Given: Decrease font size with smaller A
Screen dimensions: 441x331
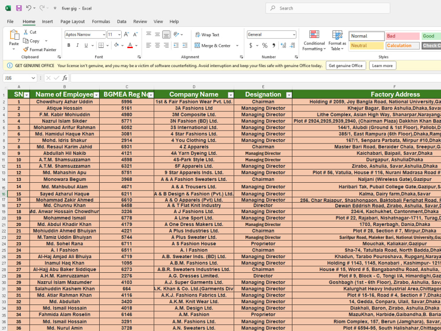Looking at the screenshot, I should coord(135,34).
